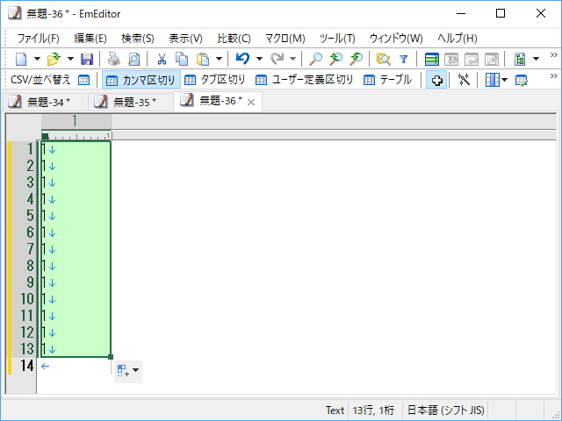Toggle wrap by window icon
Viewport: 562px width, 421px height.
click(472, 59)
